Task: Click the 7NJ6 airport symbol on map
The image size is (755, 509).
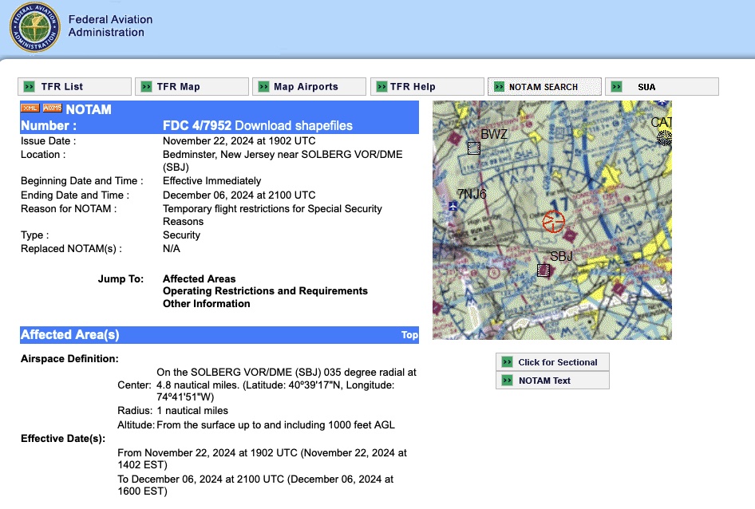Action: (x=453, y=207)
